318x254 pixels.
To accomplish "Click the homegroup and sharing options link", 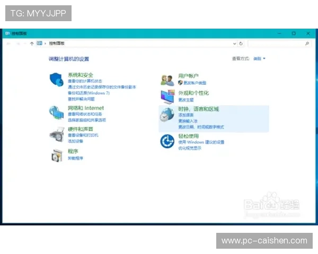I will point(87,120).
